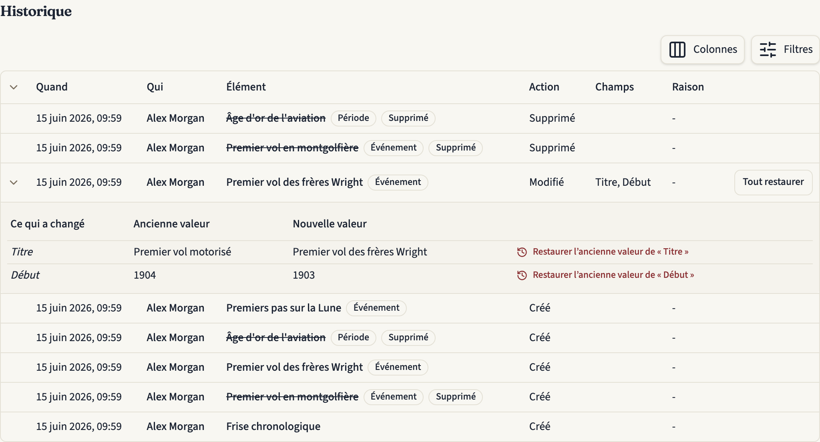
Task: Click Période badge in the Supprimé action row
Action: (x=353, y=118)
